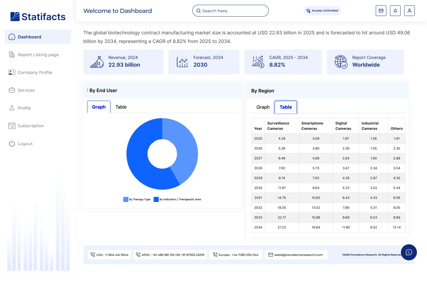Click the USA phone number link
Viewport: 427px width, 284px height.
[110, 255]
